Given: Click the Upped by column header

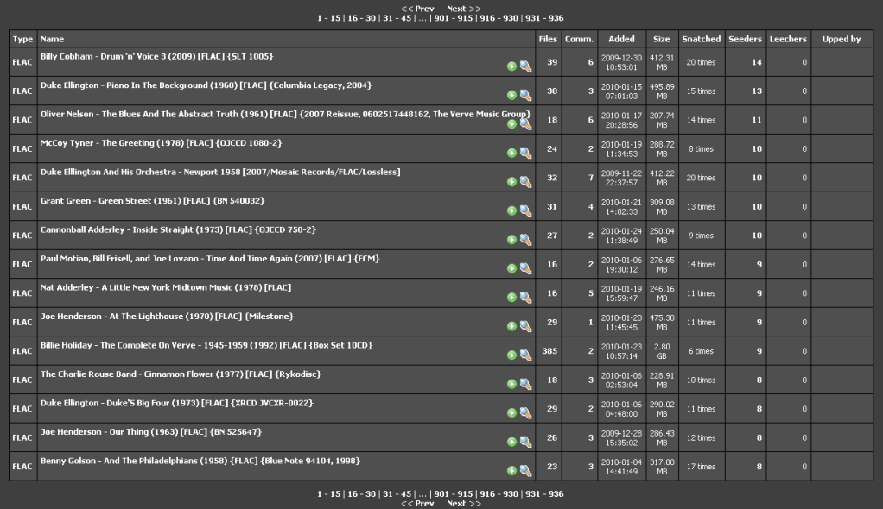Looking at the screenshot, I should [x=842, y=40].
